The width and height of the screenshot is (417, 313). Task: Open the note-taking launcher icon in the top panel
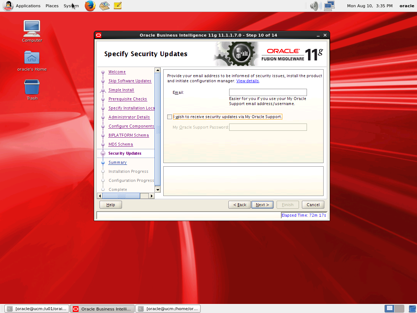(118, 5)
